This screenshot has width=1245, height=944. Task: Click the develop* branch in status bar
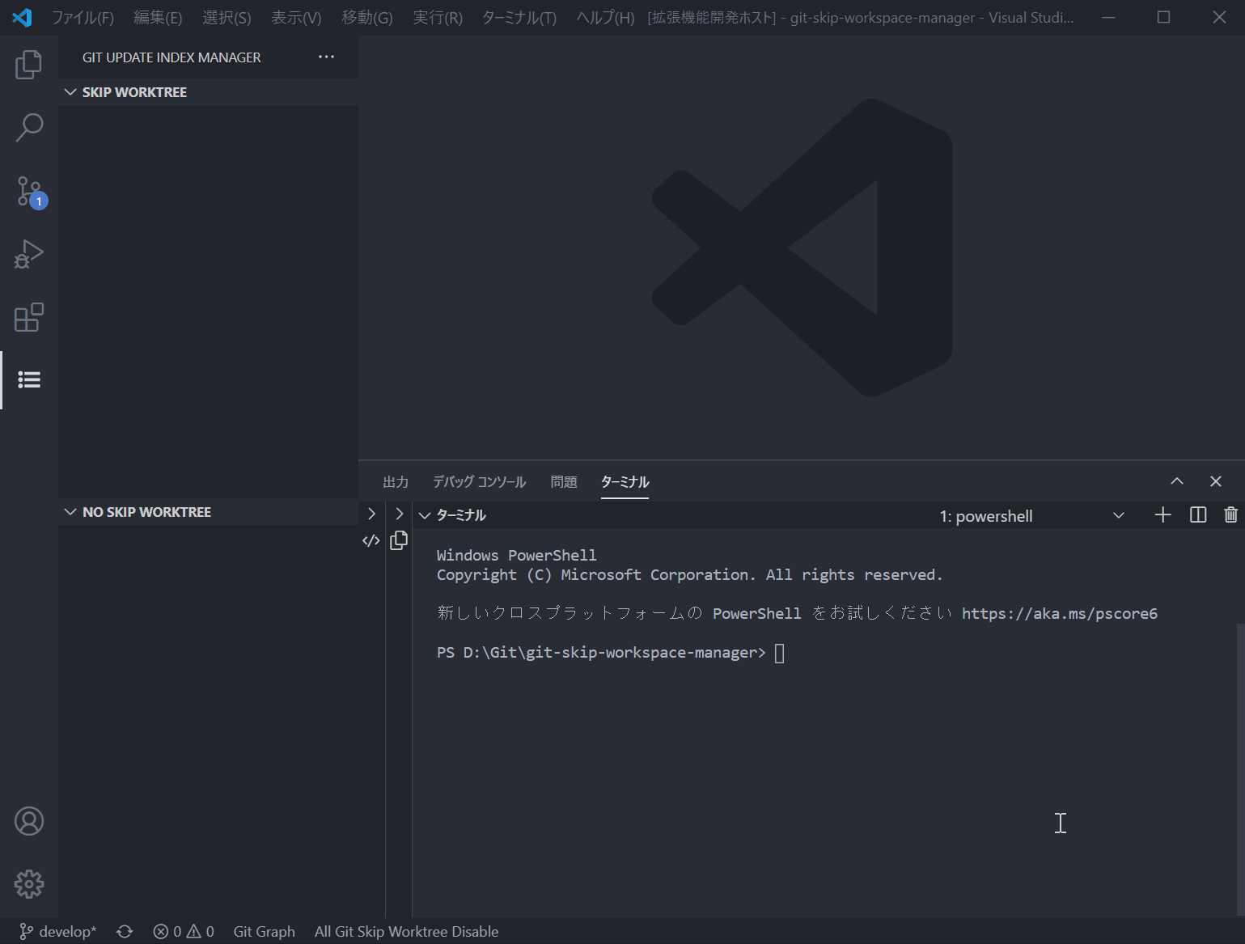click(58, 932)
